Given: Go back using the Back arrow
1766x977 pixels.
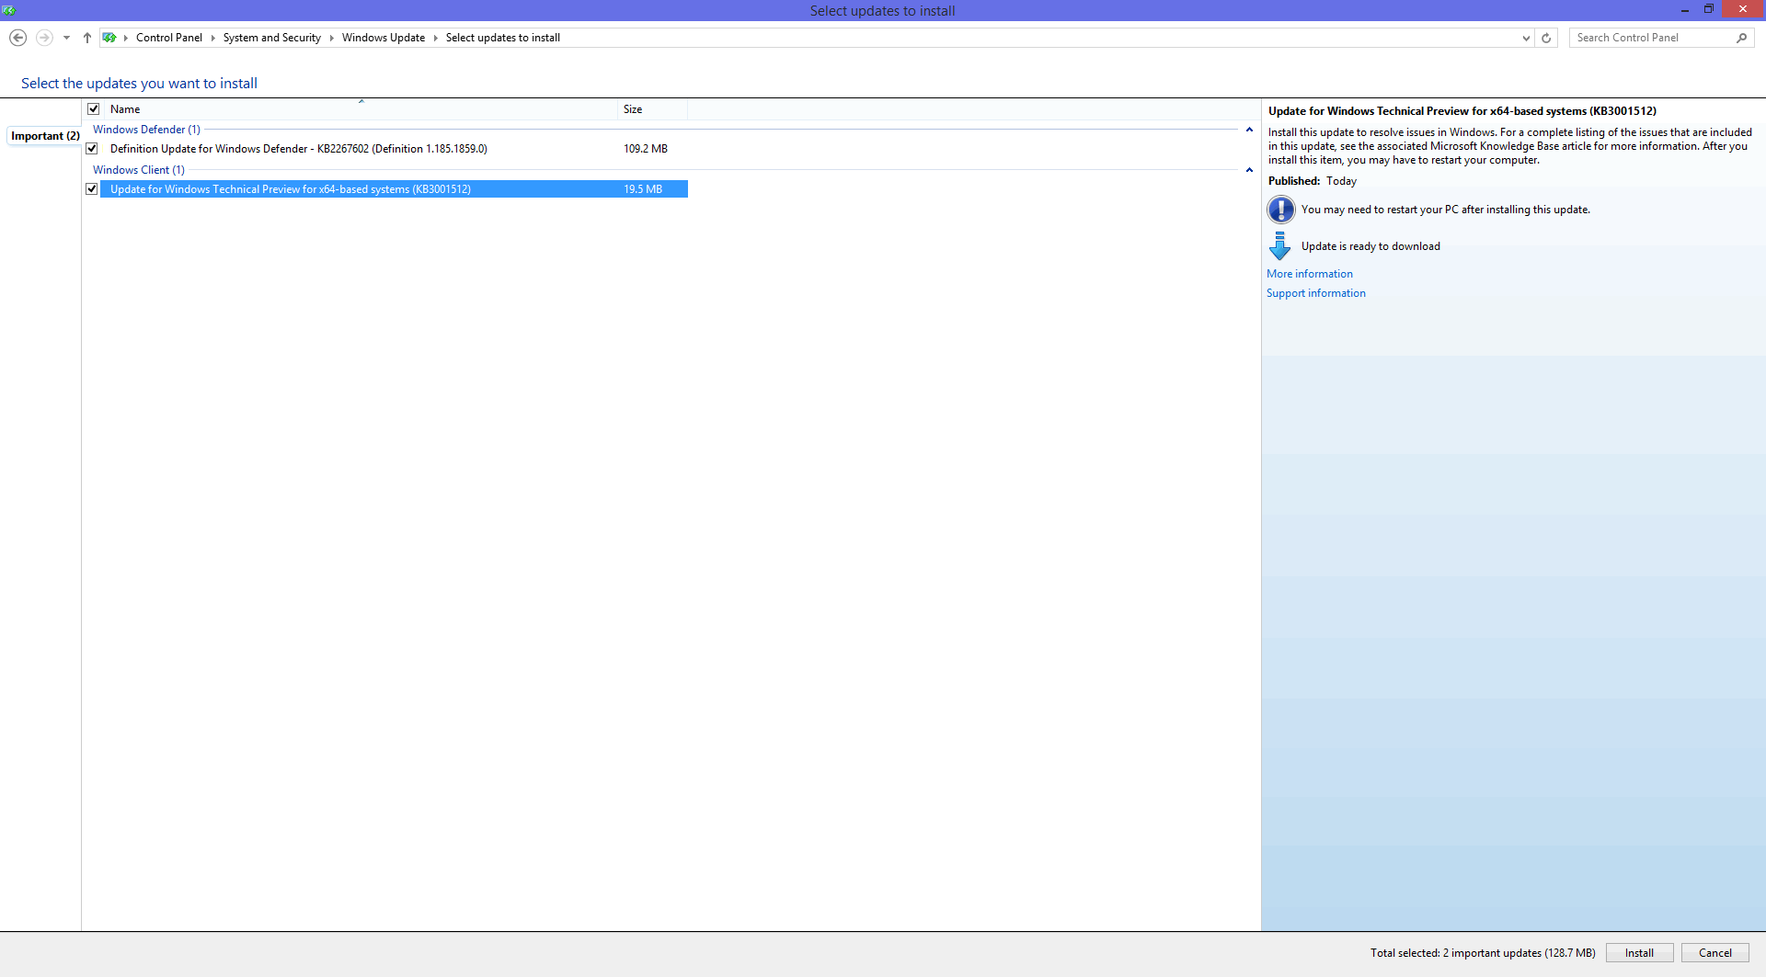Looking at the screenshot, I should point(17,38).
